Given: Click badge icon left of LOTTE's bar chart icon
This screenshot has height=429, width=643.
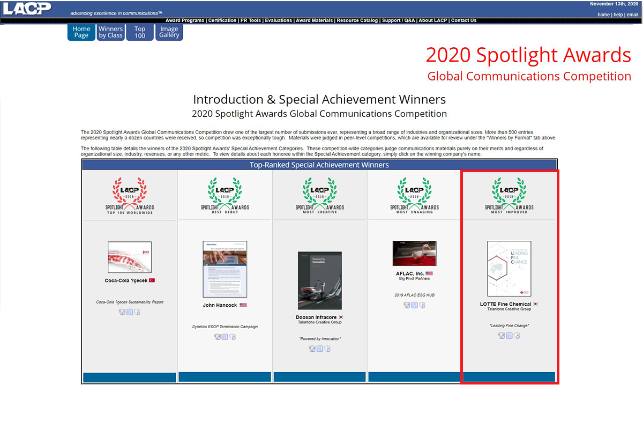Looking at the screenshot, I should (502, 336).
